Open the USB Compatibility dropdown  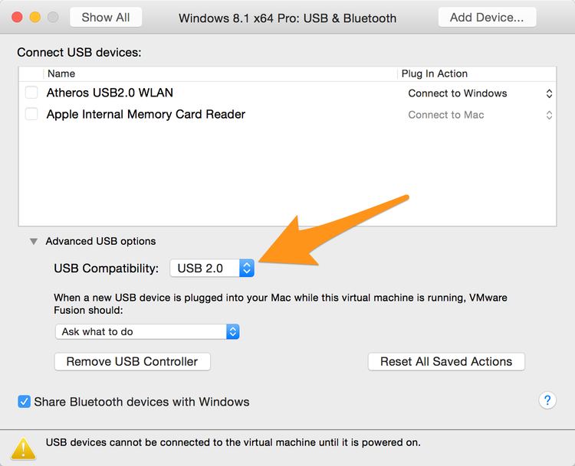pyautogui.click(x=212, y=268)
